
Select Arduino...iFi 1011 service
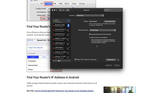pos(62,57)
